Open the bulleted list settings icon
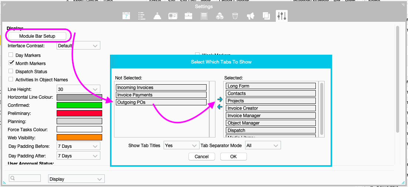This screenshot has width=408, height=187. click(141, 16)
